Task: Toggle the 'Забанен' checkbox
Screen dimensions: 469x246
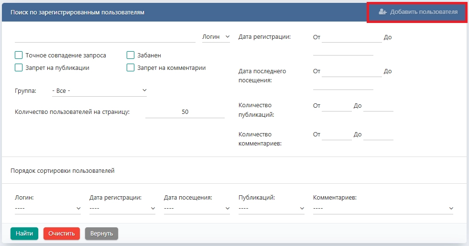Action: pos(131,56)
